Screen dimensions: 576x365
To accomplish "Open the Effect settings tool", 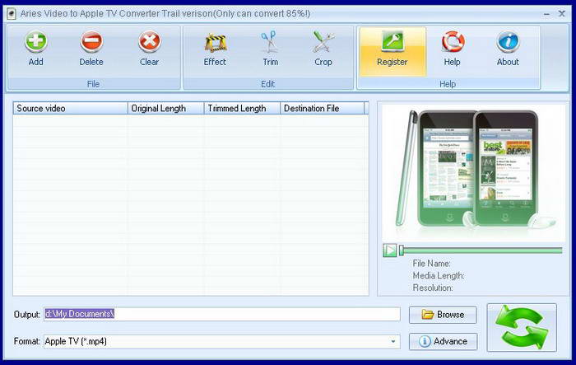I will pos(215,49).
